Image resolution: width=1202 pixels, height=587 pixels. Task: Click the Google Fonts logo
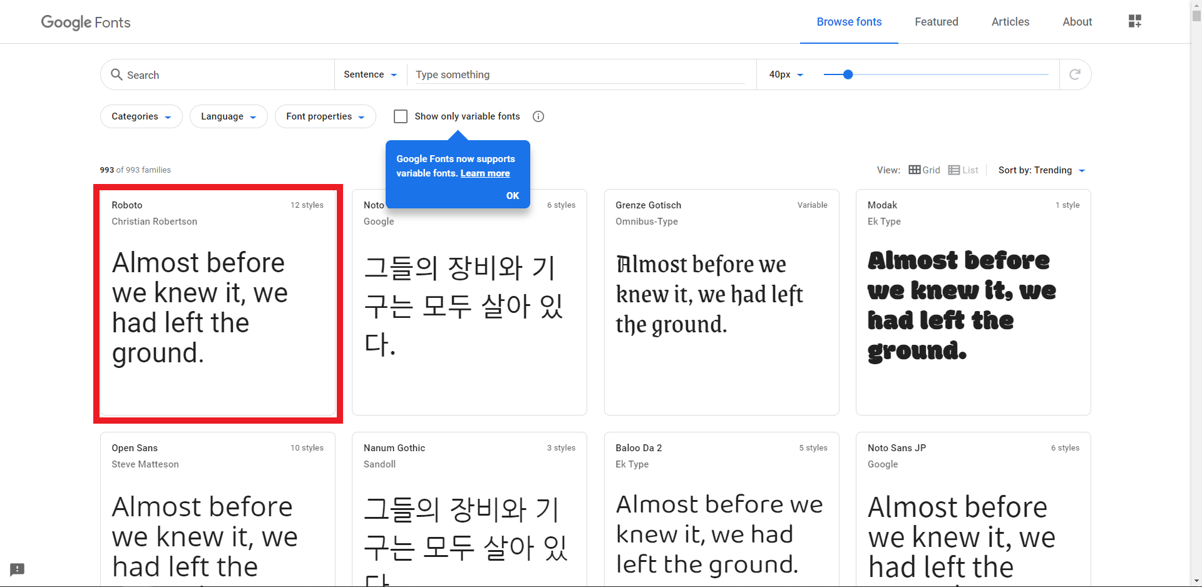point(86,23)
